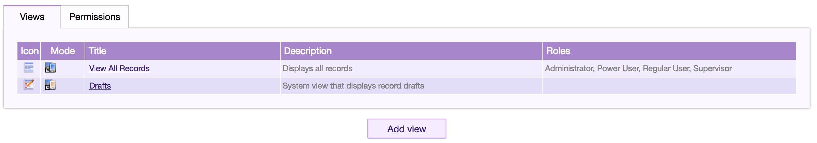
Task: Click the empty Roles cell for Drafts
Action: 669,86
